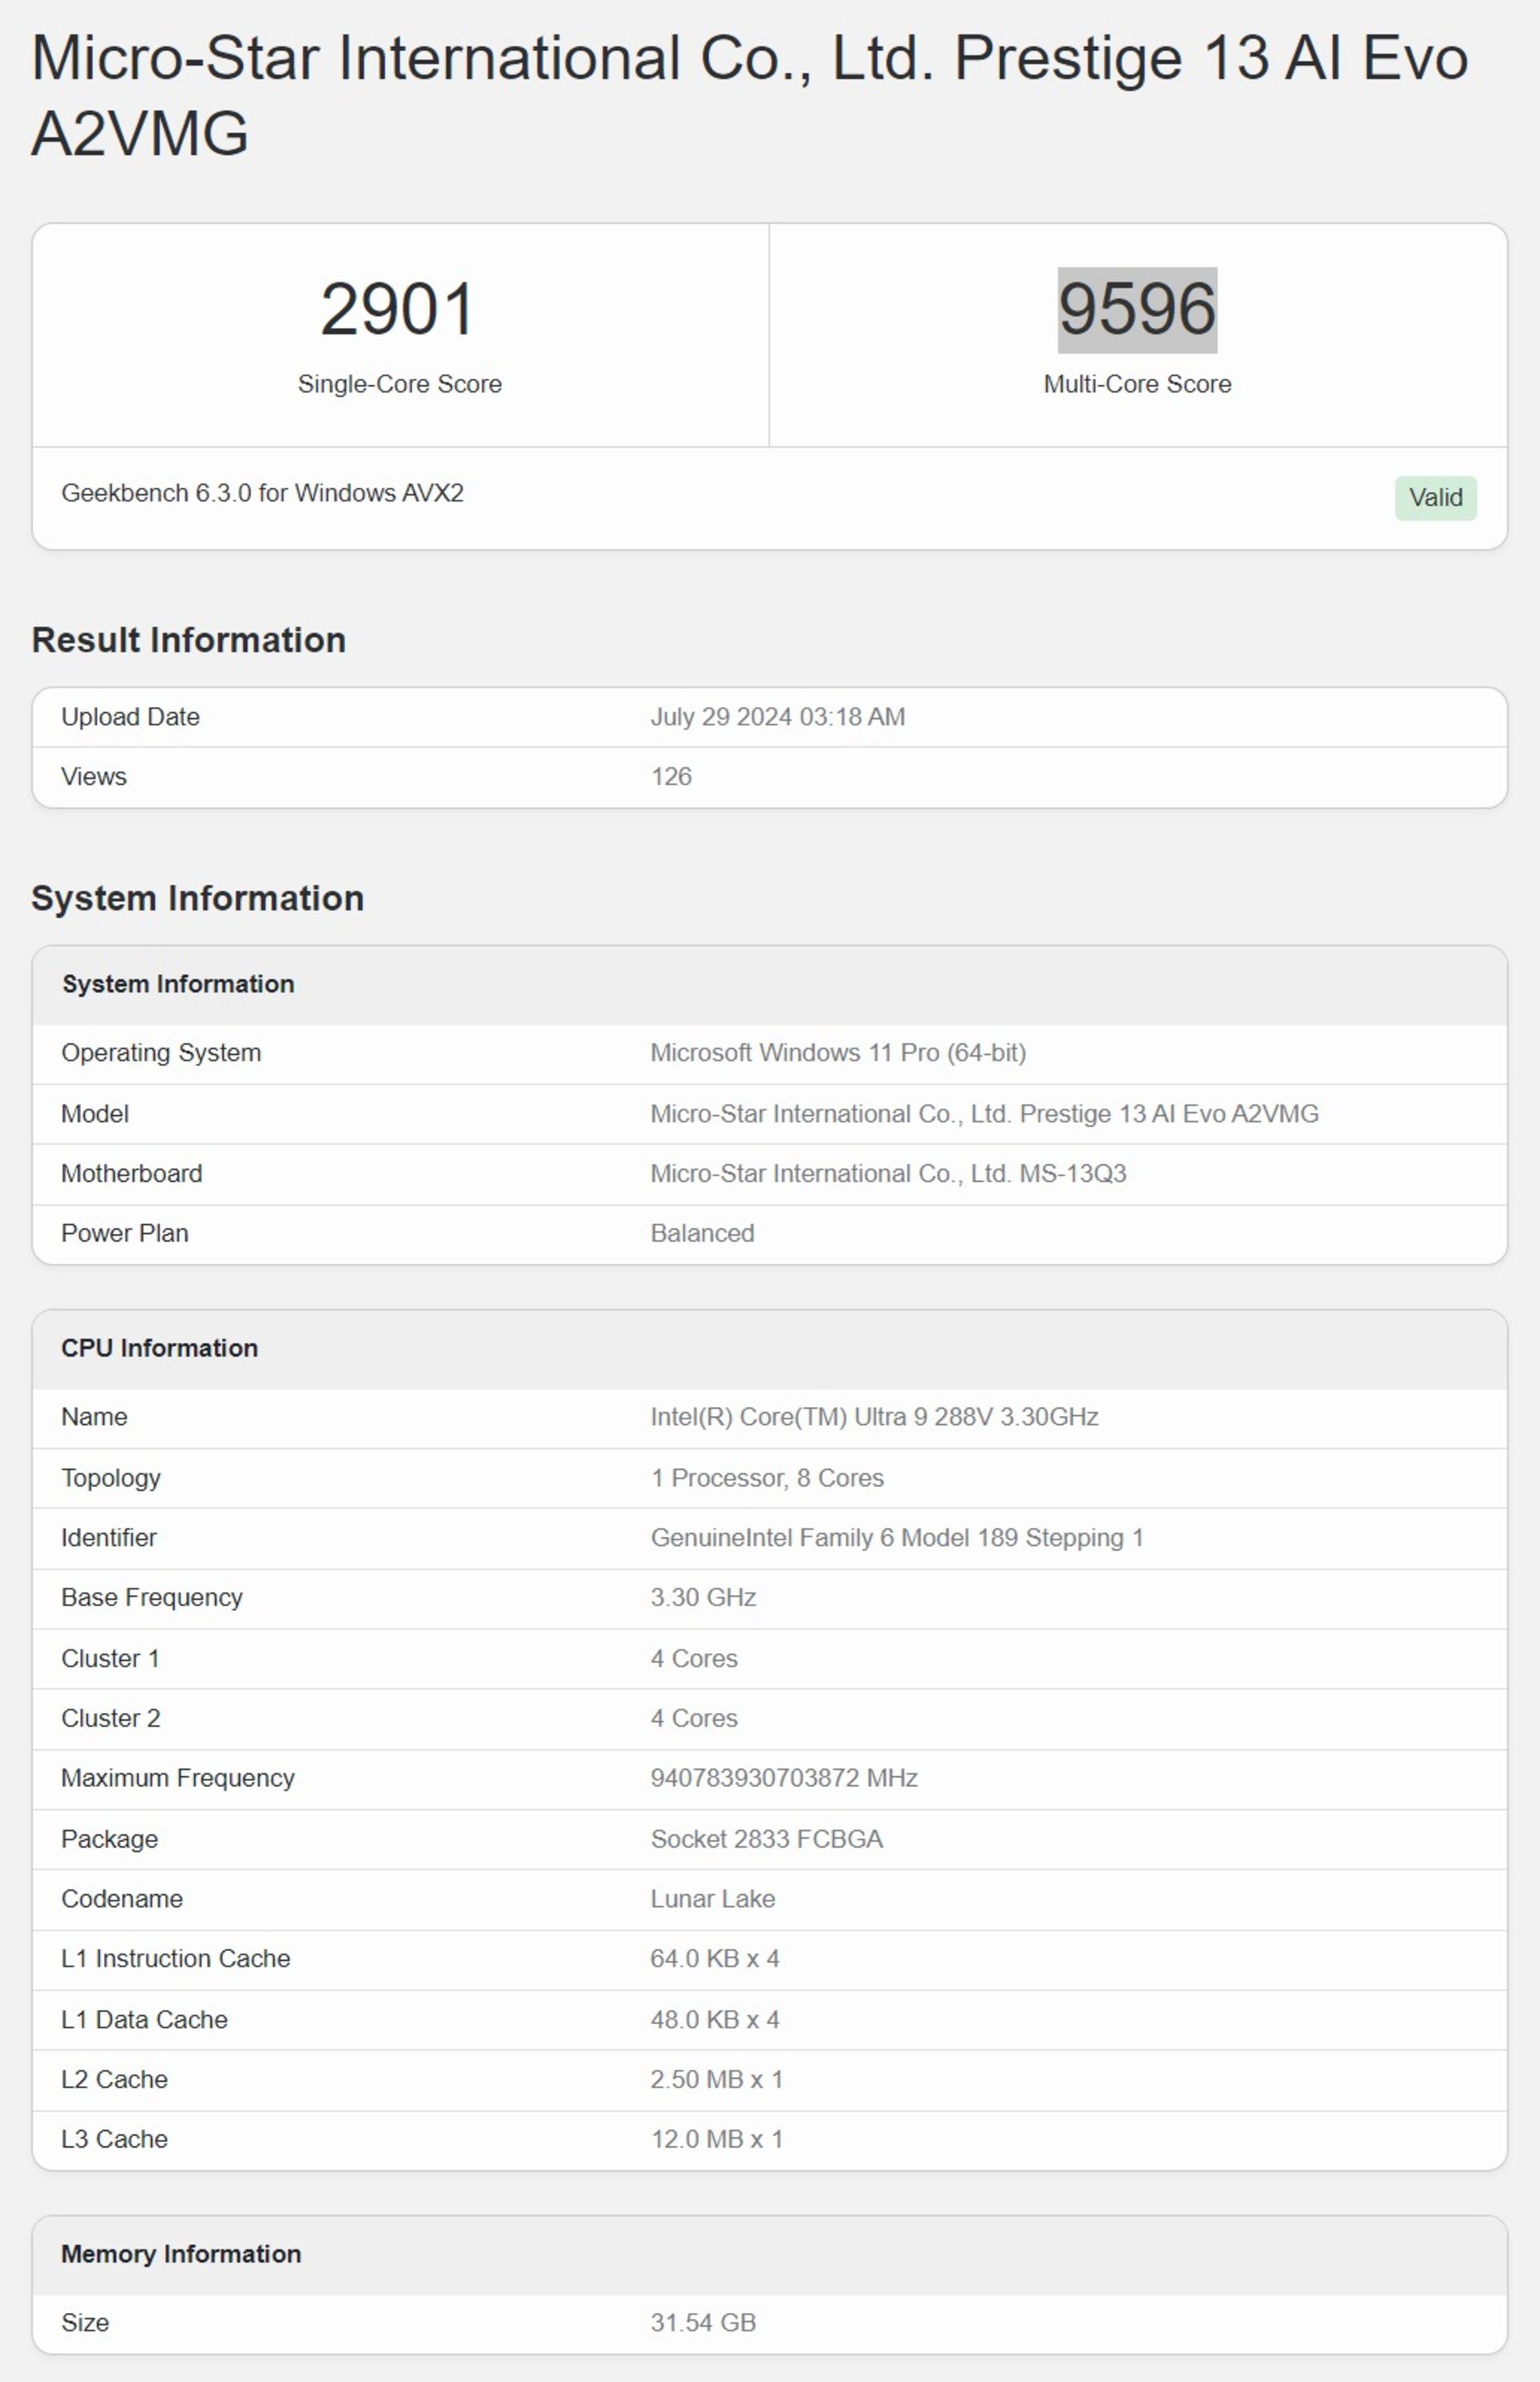Screen dimensions: 1540x2382
Task: Click the Geekbench 6.3.0 for Windows AVX2 text
Action: click(x=262, y=493)
